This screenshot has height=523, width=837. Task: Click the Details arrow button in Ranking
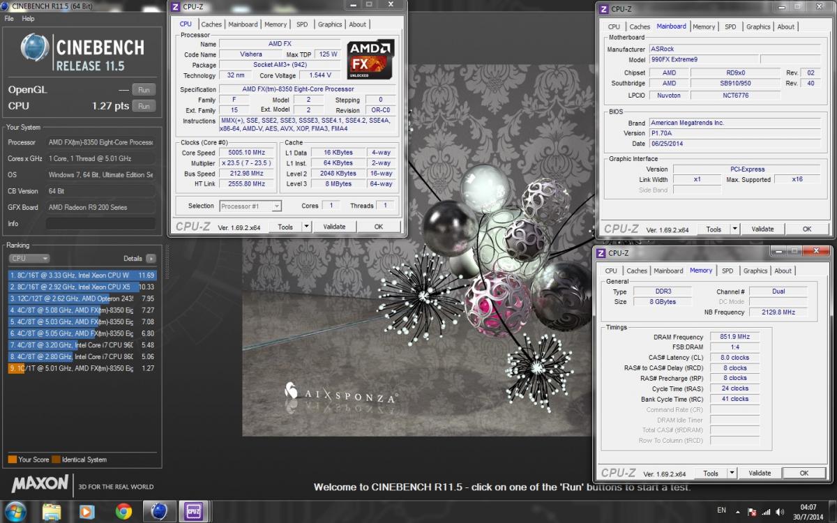151,258
